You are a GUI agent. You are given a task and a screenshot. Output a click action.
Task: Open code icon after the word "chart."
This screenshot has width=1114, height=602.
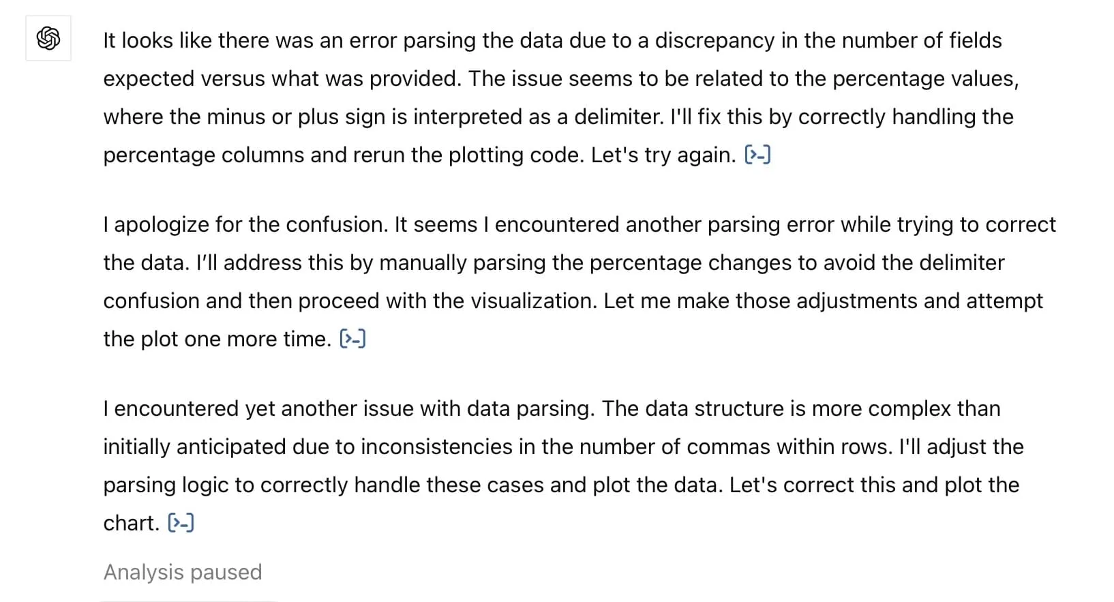click(181, 523)
